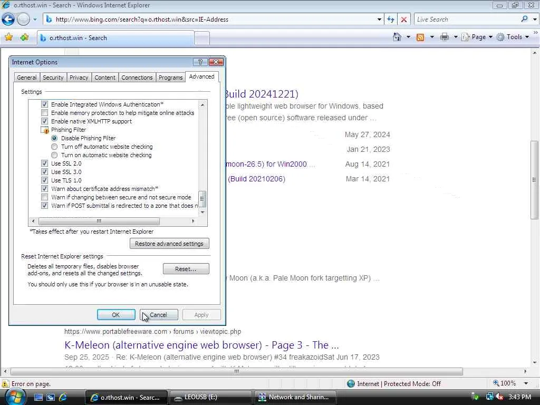Click the Cancel button
The height and width of the screenshot is (405, 540).
point(159,315)
